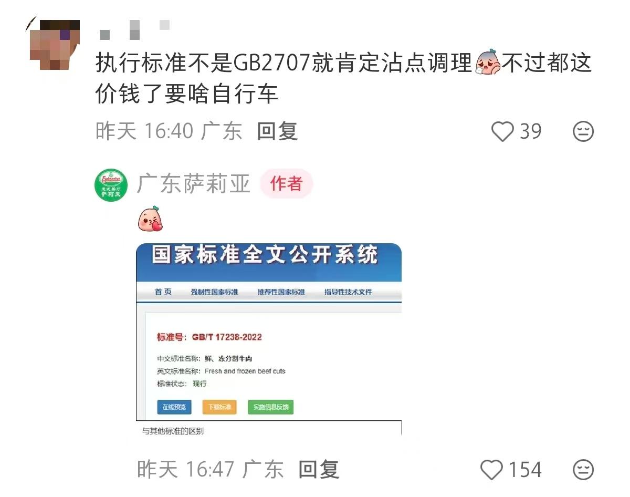Tap the kissing heart emoji sticker in reply
630x497 pixels.
click(x=151, y=219)
